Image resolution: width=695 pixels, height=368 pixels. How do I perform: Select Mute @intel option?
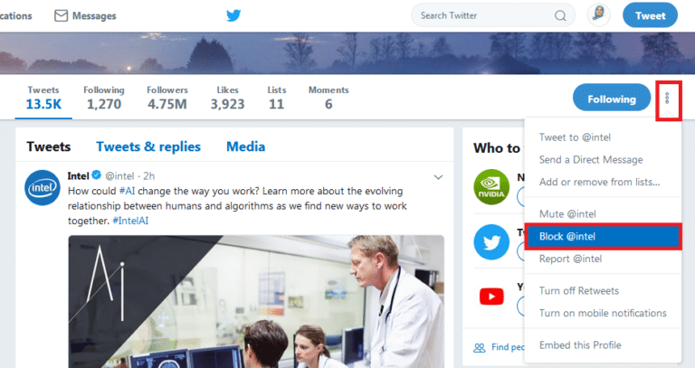point(603,214)
